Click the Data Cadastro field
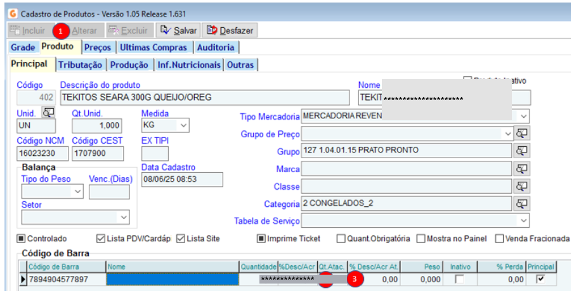 (x=182, y=179)
